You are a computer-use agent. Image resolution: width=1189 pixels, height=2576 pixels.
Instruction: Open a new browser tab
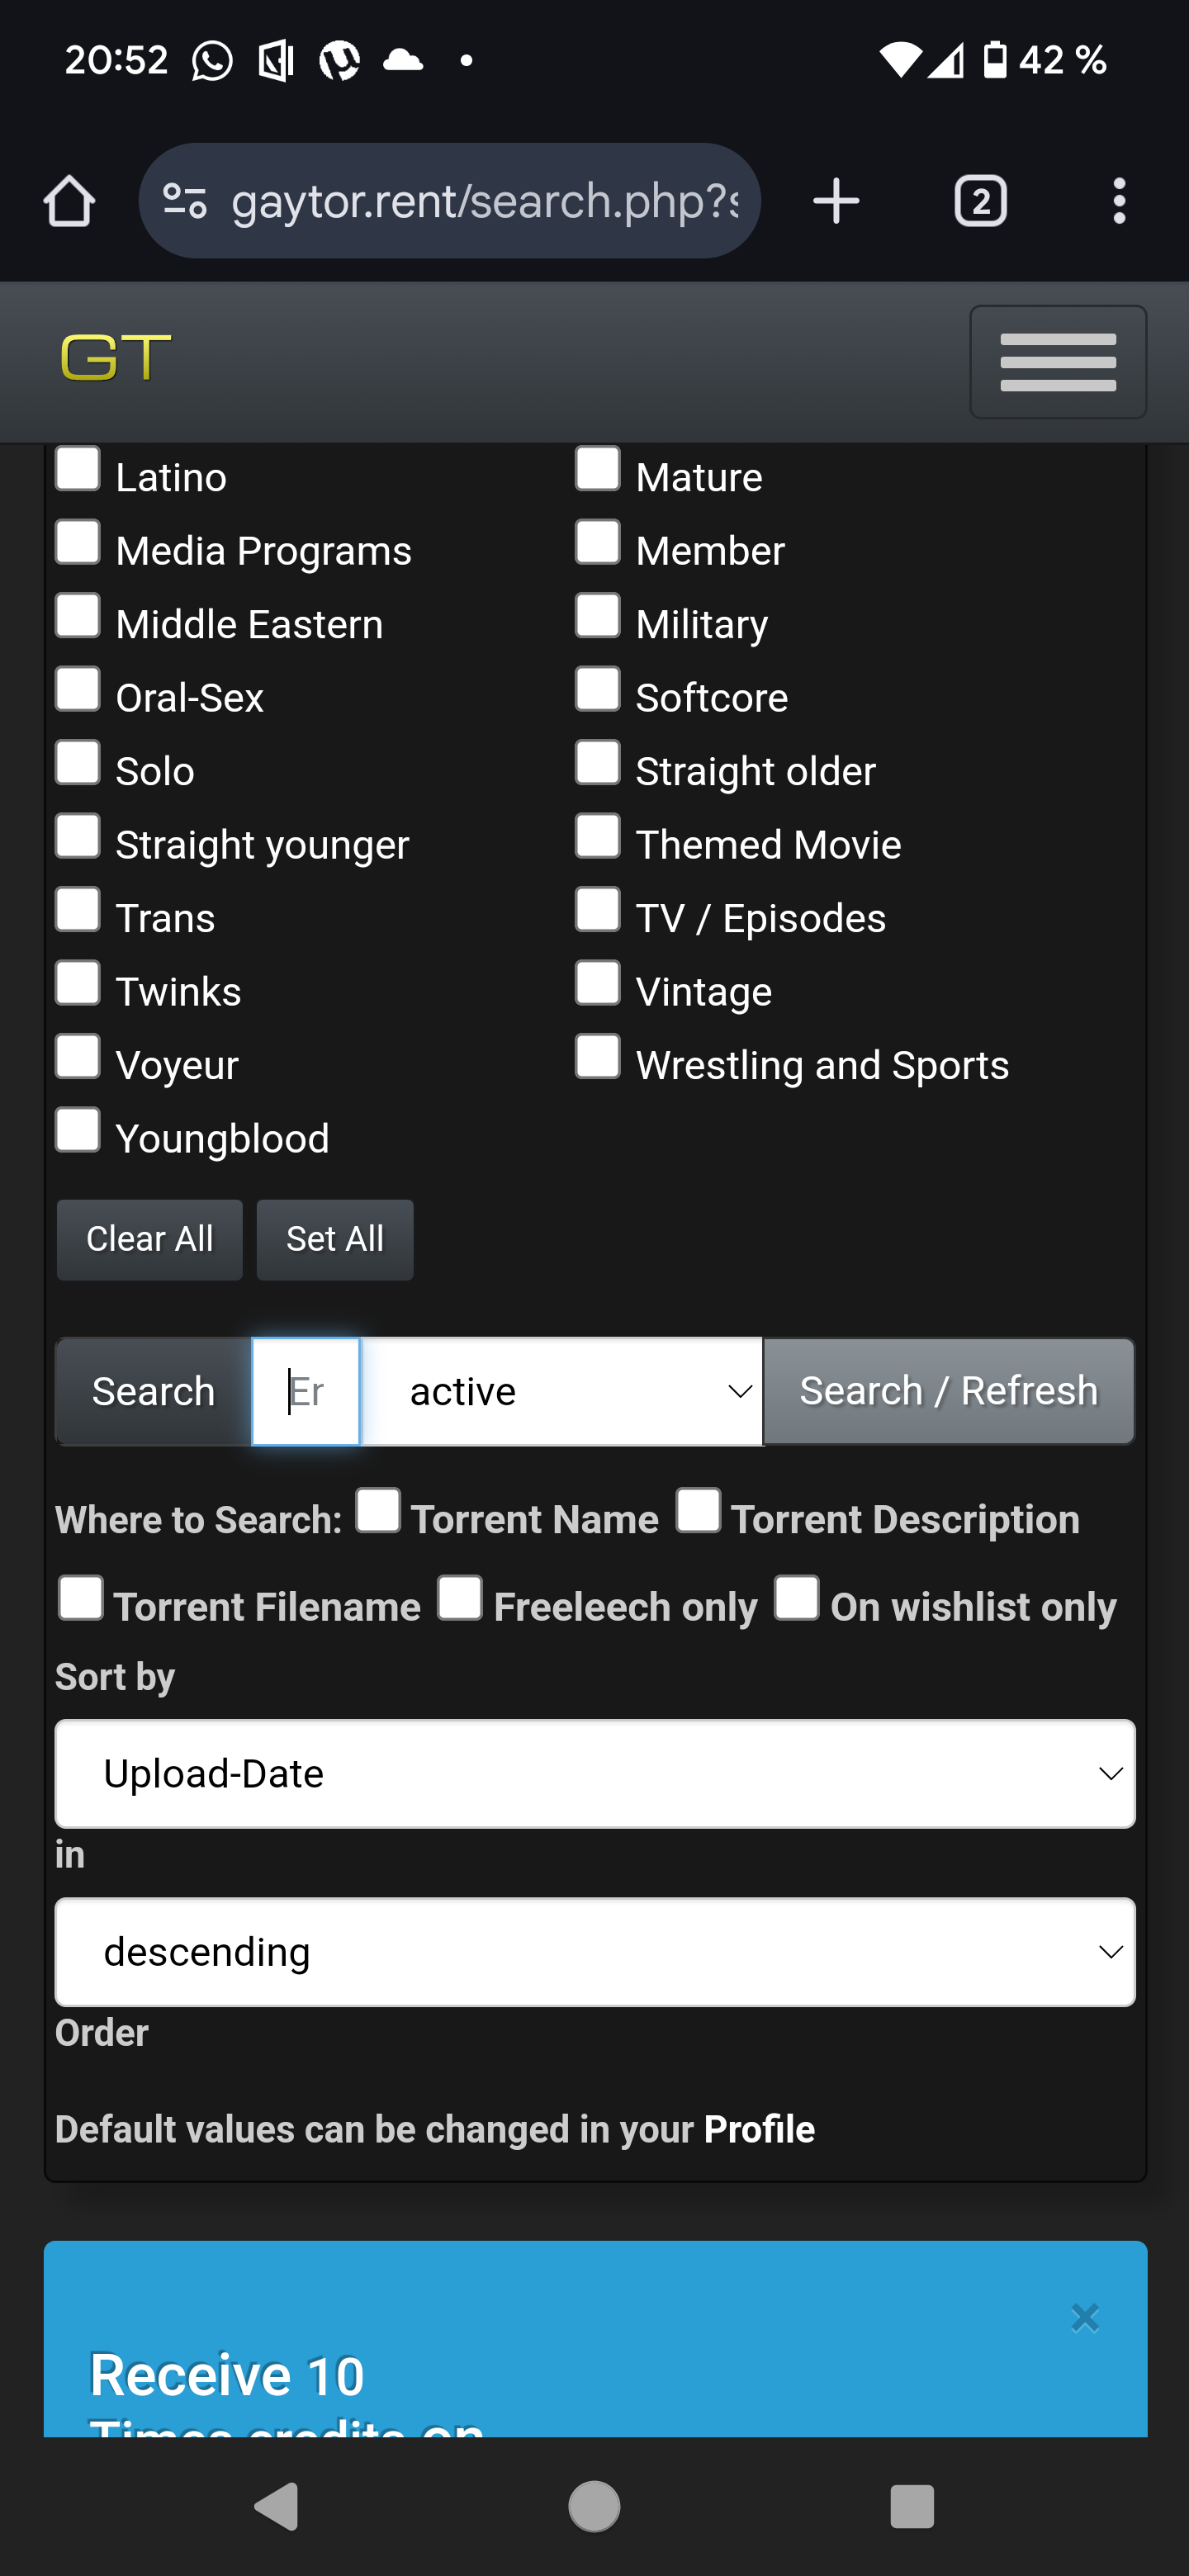(836, 201)
